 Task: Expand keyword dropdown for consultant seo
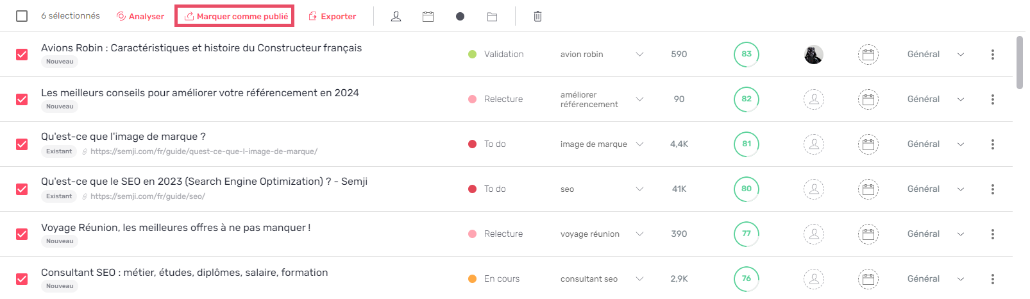tap(639, 279)
